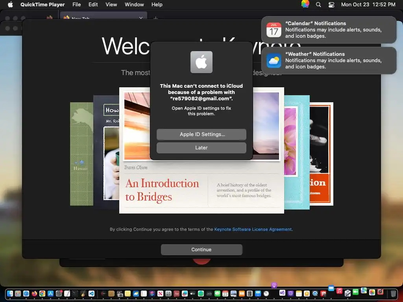Click Continue in the Keynote welcome window
This screenshot has width=403, height=302.
point(201,250)
